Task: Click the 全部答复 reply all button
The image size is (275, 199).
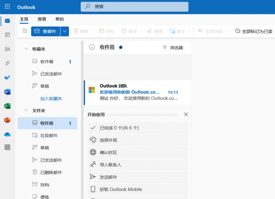Action: tap(210, 31)
